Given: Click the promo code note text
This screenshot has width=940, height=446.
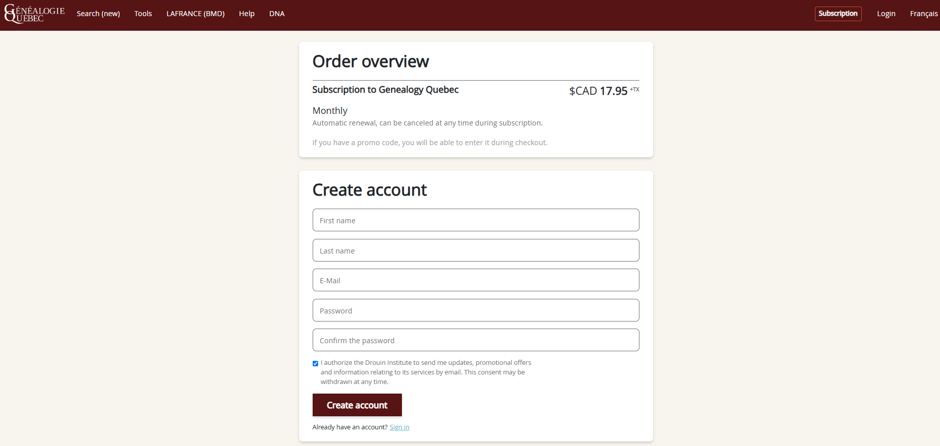Looking at the screenshot, I should pyautogui.click(x=430, y=143).
